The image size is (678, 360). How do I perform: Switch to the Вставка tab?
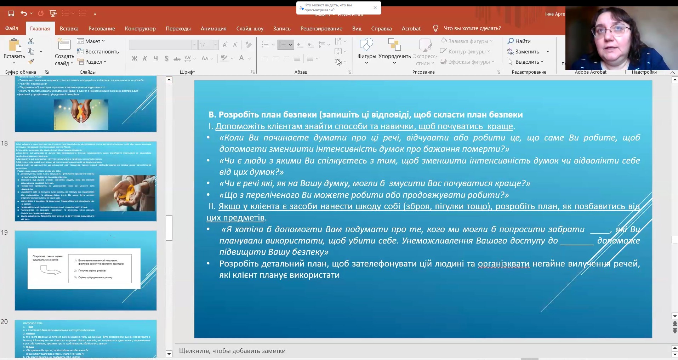coord(69,28)
